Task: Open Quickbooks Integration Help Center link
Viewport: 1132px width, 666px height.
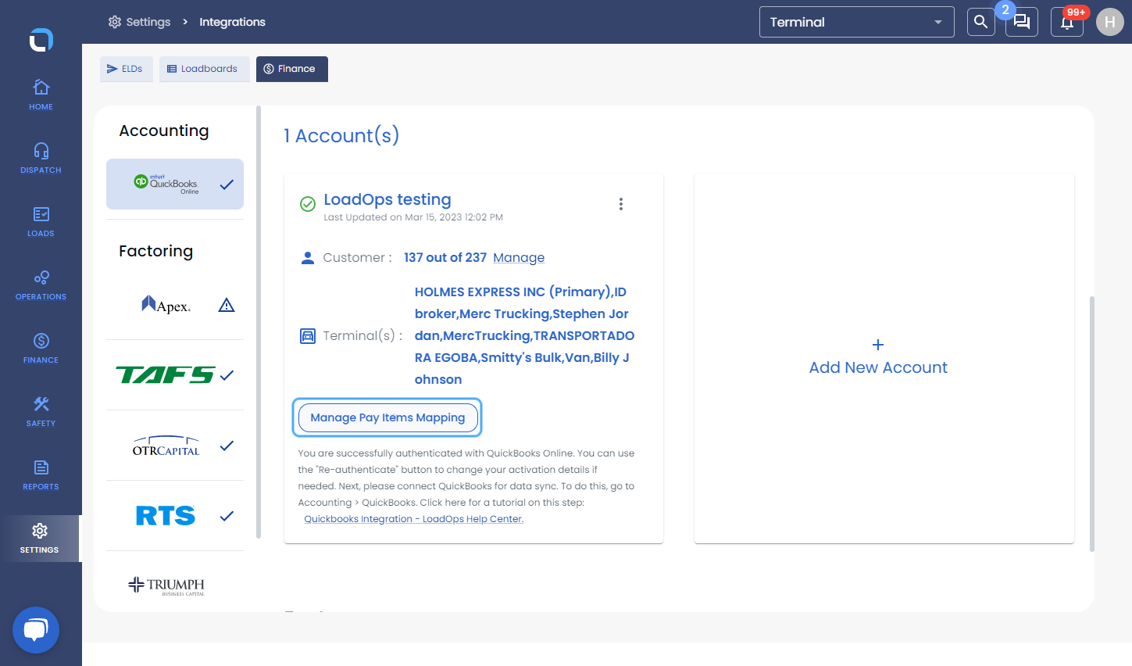Action: pyautogui.click(x=413, y=519)
